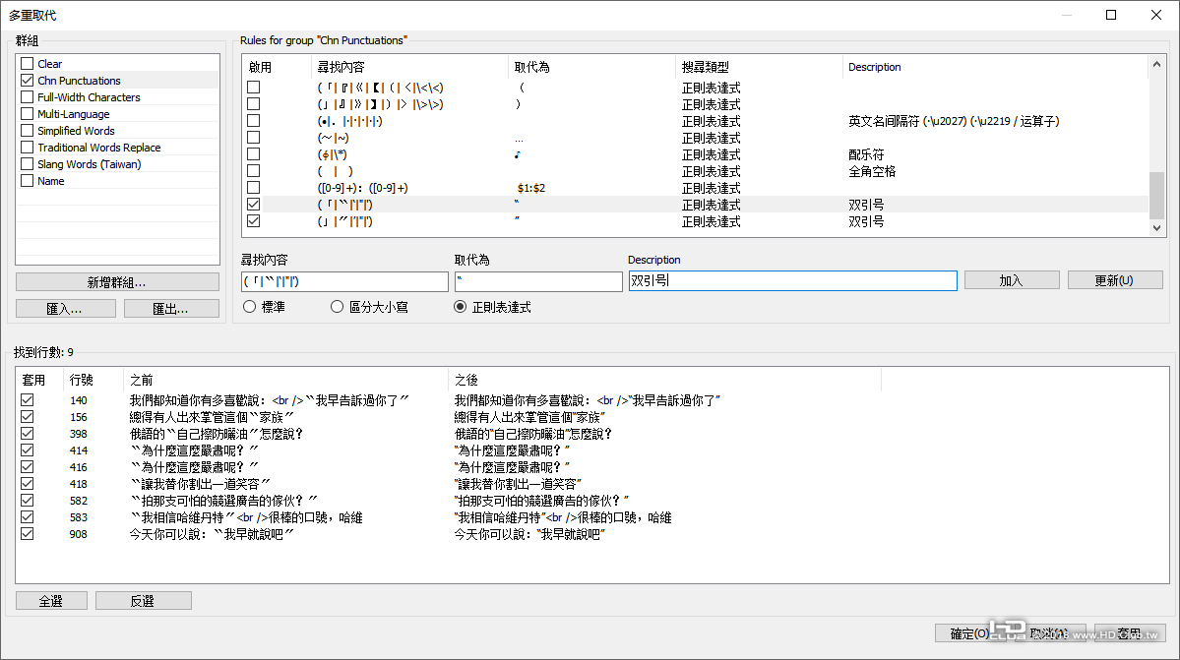Click the 匯入... import button
Screen dimensions: 1180x660
pyautogui.click(x=66, y=308)
